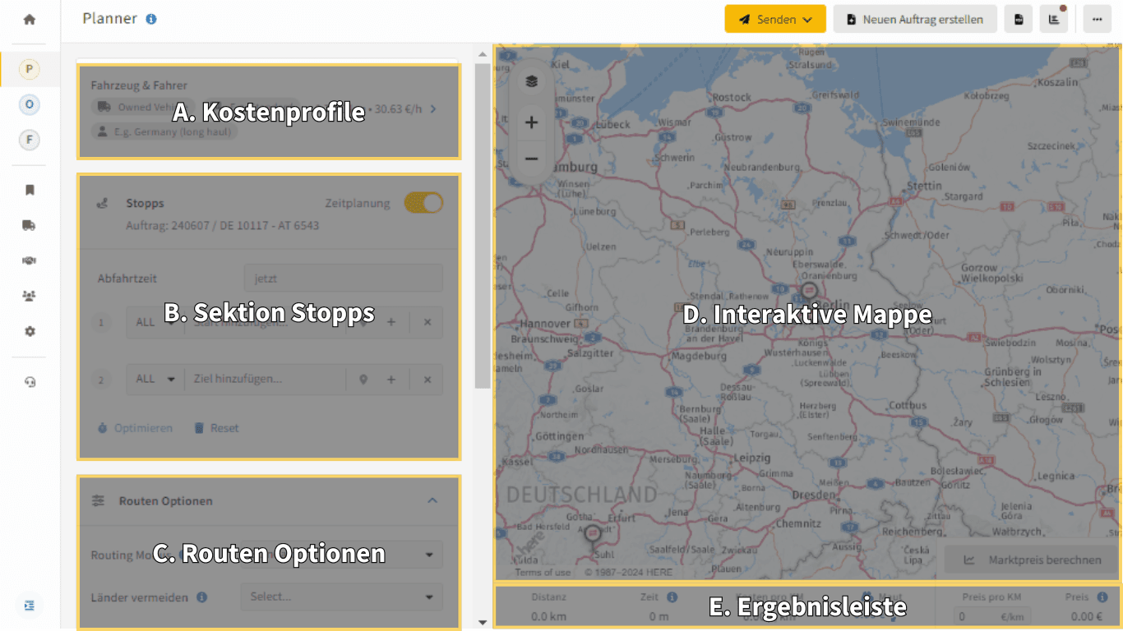
Task: Click Neuen Auftrag erstellen button
Action: [x=915, y=19]
